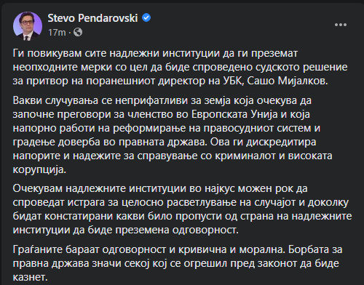
Task: Open Stevo Pendarovski's profile picture
Action: click(28, 26)
